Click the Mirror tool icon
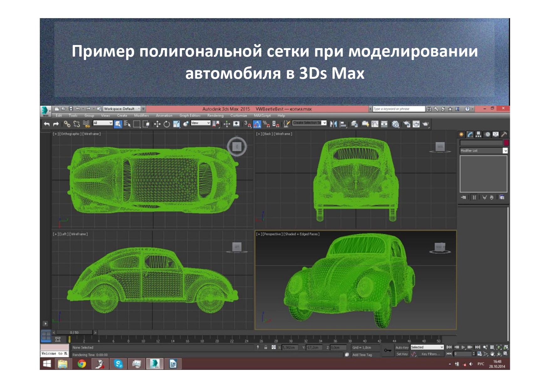550x388 pixels. tap(333, 124)
